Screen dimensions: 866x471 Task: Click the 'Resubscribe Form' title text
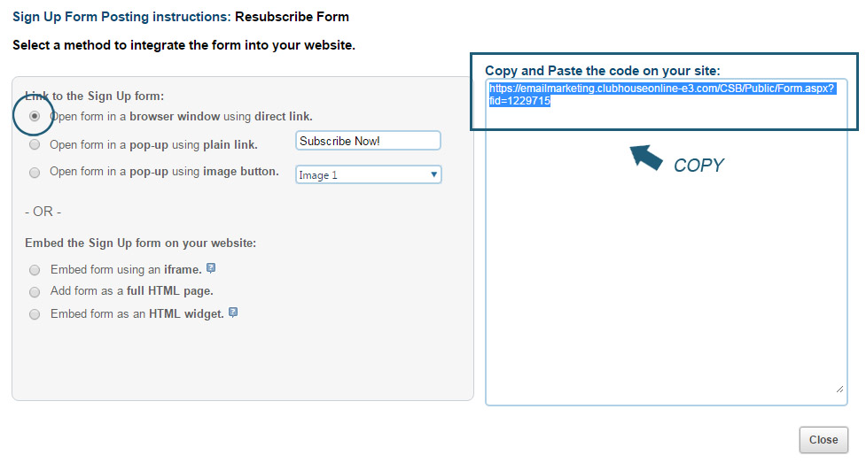[x=292, y=17]
